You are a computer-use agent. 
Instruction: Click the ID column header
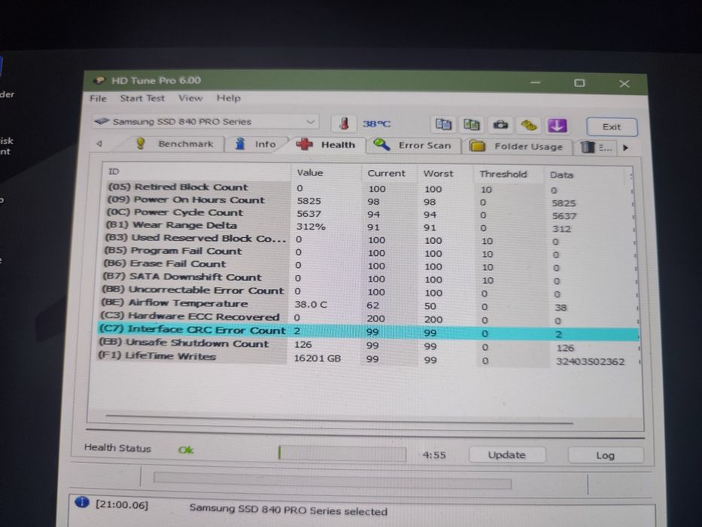pos(196,172)
